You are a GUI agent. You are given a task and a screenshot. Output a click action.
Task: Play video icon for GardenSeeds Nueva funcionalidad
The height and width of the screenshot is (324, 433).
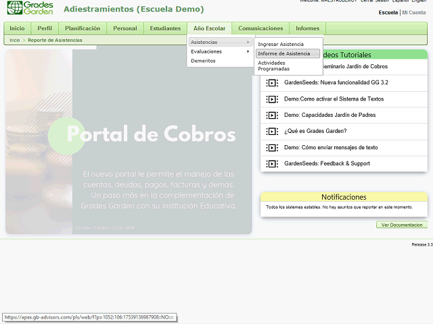pyautogui.click(x=272, y=82)
